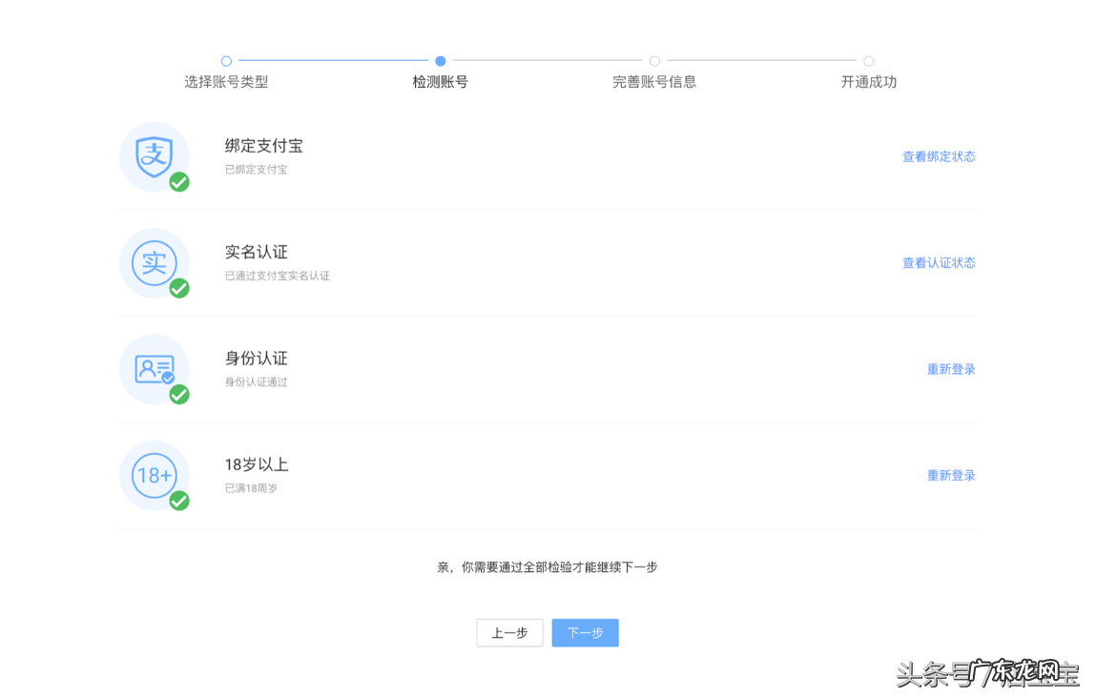Click the ID card icon for 身份认证
This screenshot has width=1096, height=698.
pyautogui.click(x=153, y=368)
